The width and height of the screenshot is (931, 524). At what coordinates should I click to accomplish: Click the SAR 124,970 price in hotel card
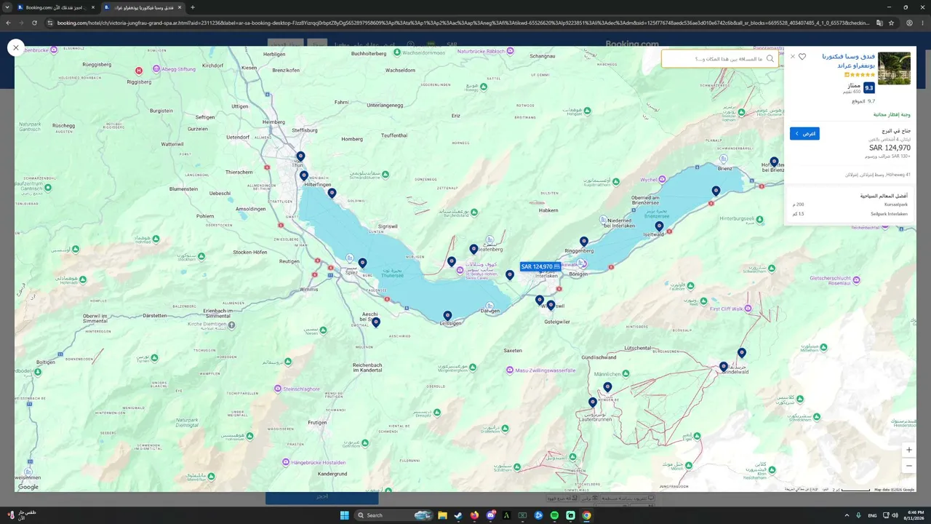click(x=890, y=148)
